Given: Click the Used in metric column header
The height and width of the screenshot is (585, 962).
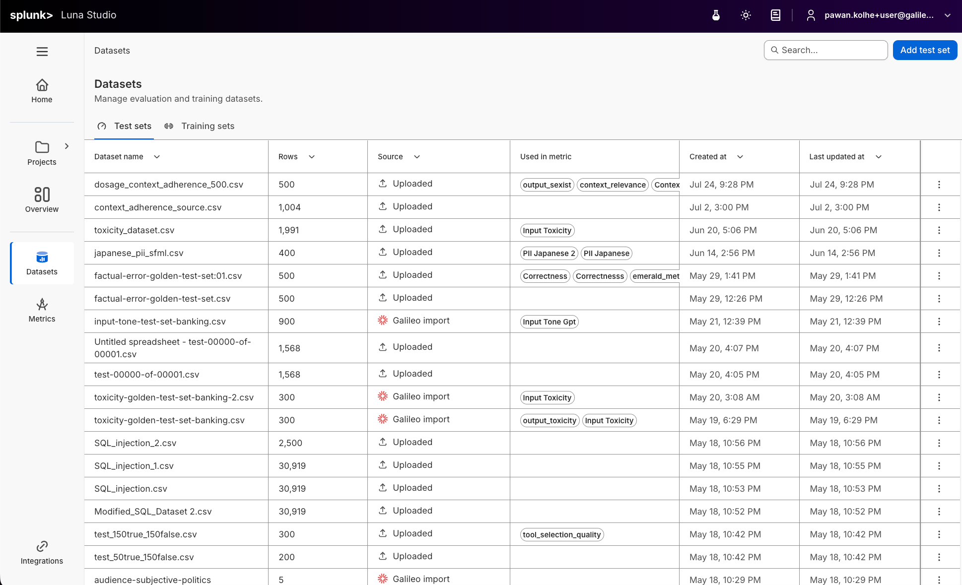Looking at the screenshot, I should 546,157.
